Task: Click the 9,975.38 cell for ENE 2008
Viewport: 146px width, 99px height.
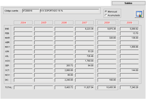Action: [x=107, y=29]
